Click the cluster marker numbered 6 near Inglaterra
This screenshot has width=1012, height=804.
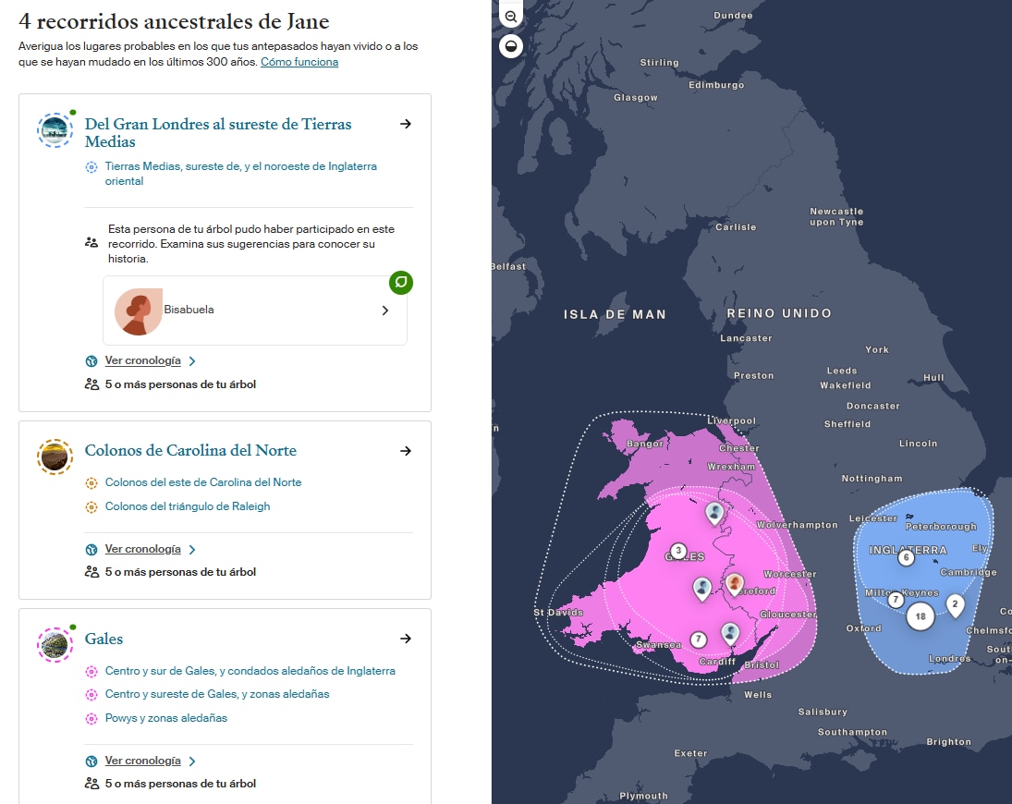[x=906, y=557]
